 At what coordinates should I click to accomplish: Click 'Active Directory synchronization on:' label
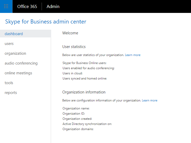tap(87, 124)
